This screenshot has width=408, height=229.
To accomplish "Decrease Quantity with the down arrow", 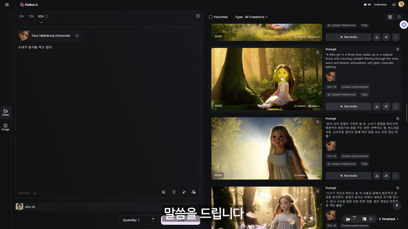I will (153, 222).
